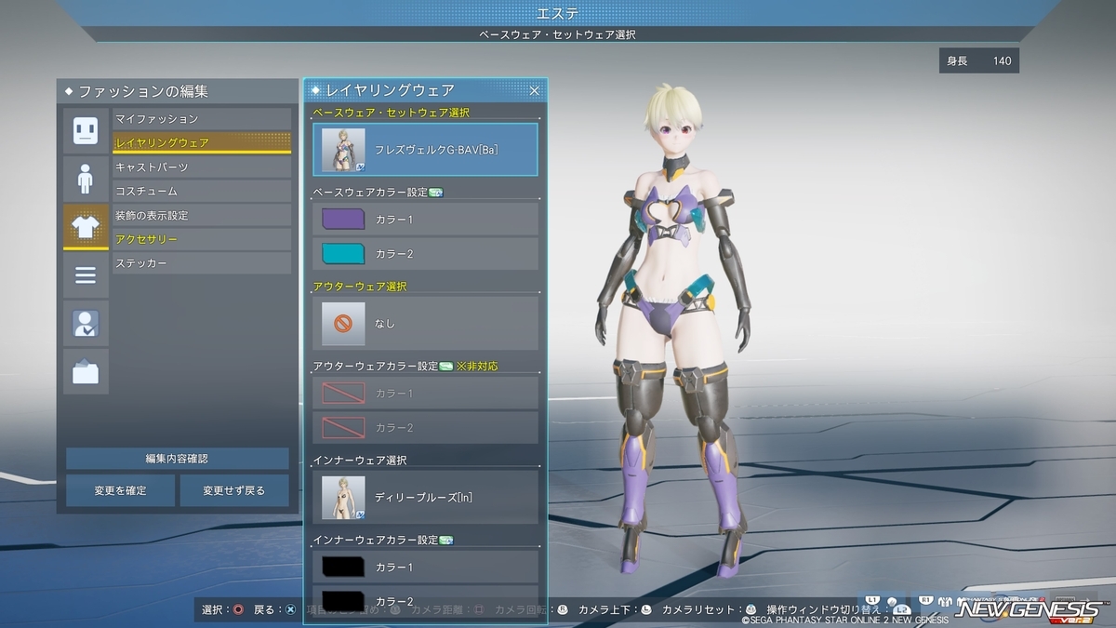Screen dimensions: 1116x628
Task: Click disabled outerwear カラー1 swatch
Action: [343, 394]
